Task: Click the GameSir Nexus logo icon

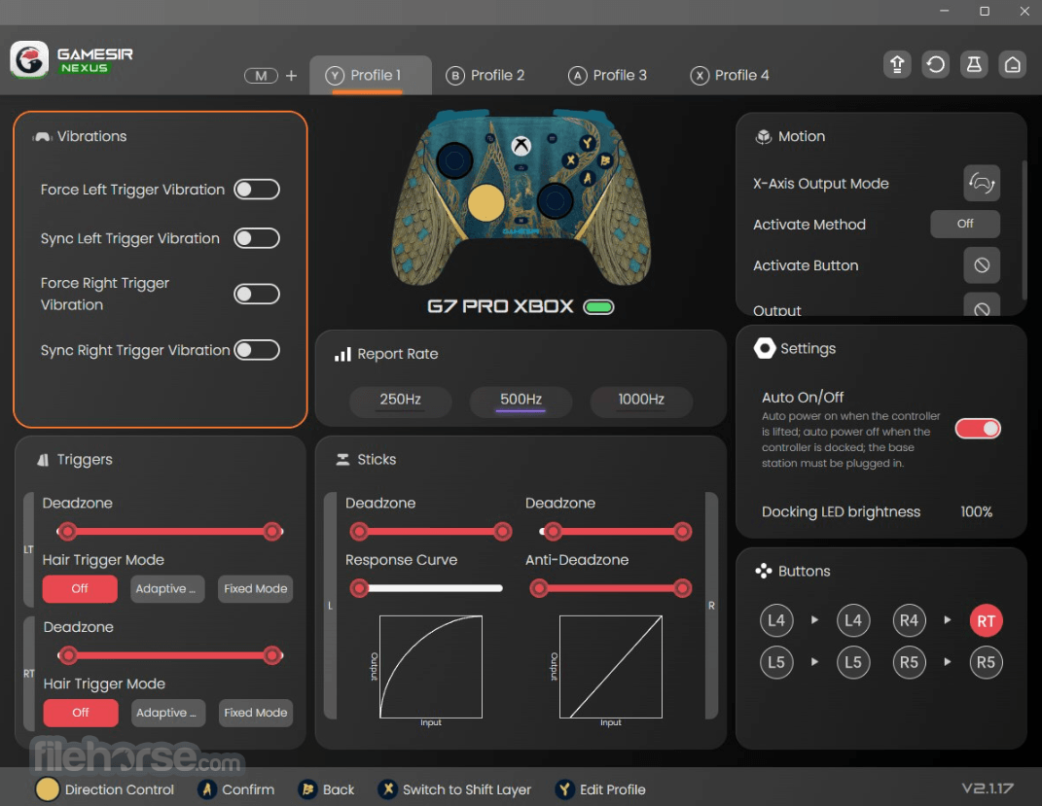Action: click(x=29, y=59)
